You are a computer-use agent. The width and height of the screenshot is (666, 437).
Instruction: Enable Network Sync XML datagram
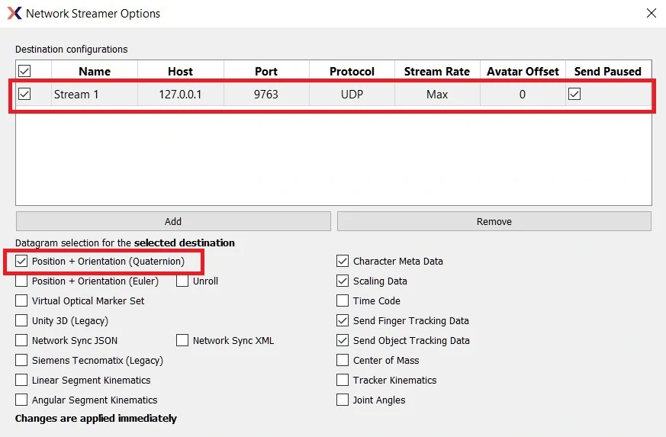point(182,340)
